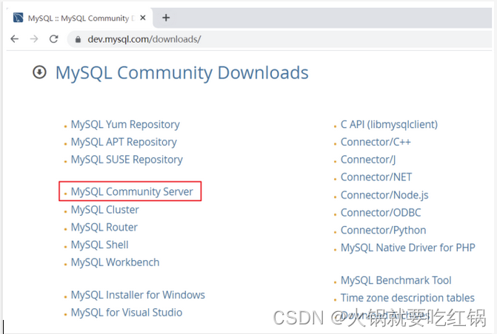The height and width of the screenshot is (334, 497).
Task: Click the browser back arrow
Action: 15,39
